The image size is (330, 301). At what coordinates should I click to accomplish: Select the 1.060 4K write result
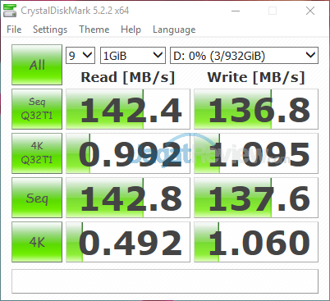pos(256,242)
